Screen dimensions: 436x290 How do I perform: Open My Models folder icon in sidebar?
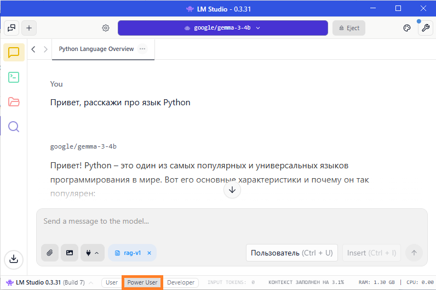(x=14, y=102)
